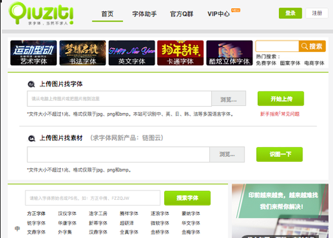333x238 pixels.
Task: Open 蒙纳字体 category link
Action: tap(191, 213)
